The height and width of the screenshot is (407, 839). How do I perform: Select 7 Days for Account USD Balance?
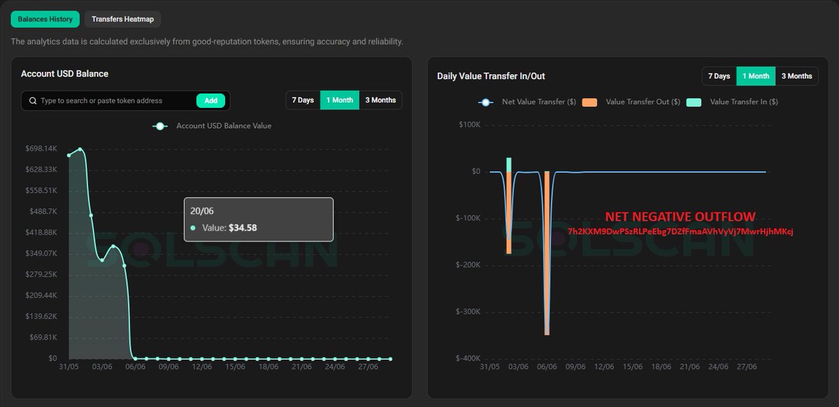point(303,100)
